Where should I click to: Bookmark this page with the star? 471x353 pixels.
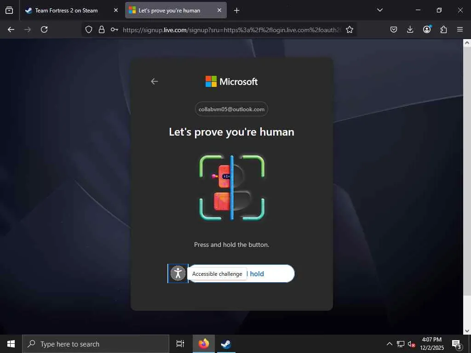click(350, 29)
